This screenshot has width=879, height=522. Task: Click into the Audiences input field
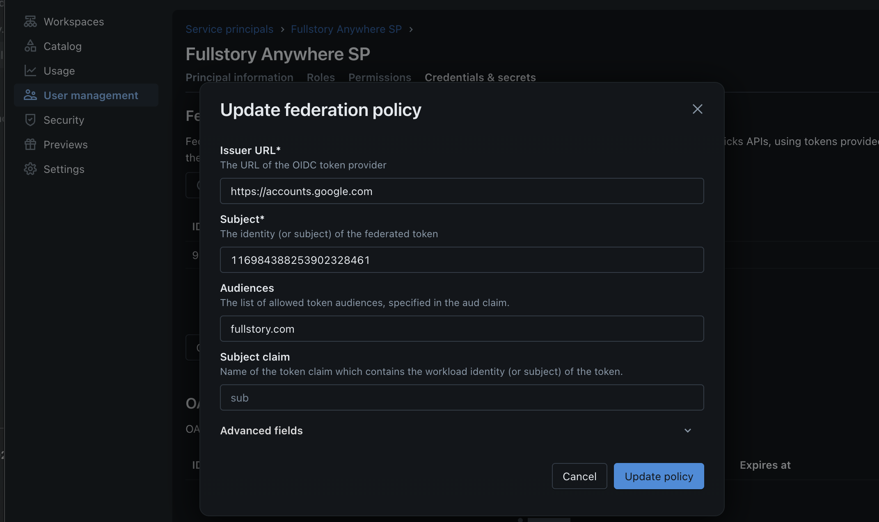[462, 329]
